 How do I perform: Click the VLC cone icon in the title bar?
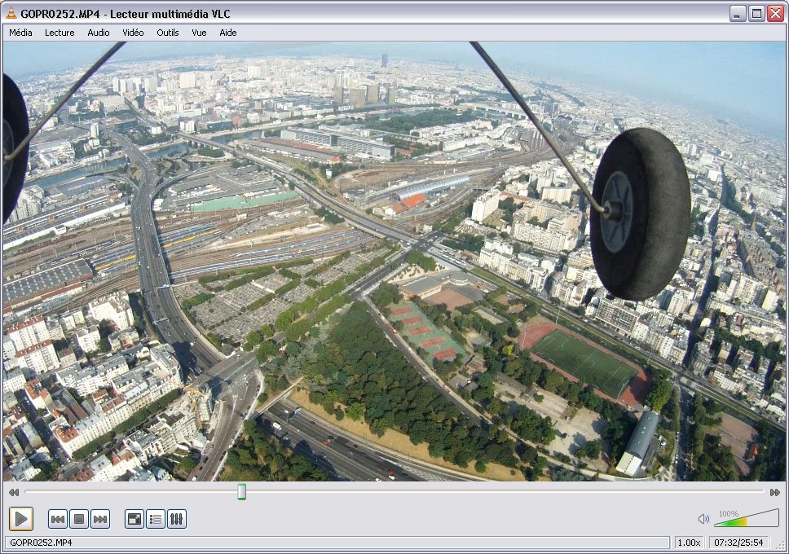pos(11,14)
